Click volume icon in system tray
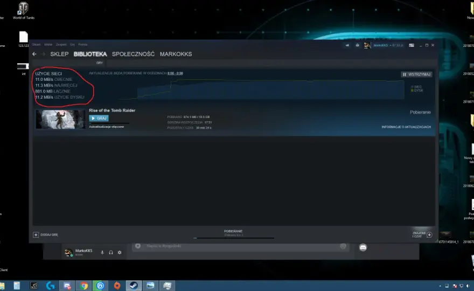This screenshot has width=474, height=291. [468, 286]
